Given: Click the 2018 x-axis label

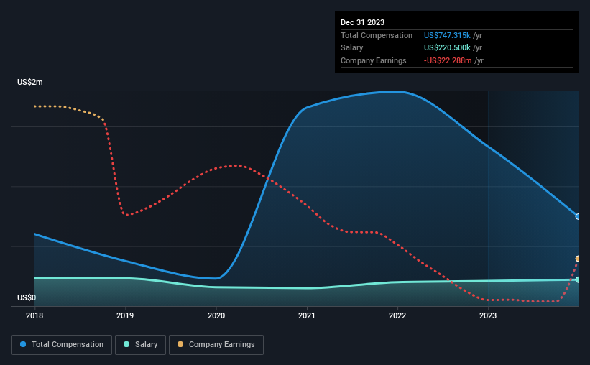Looking at the screenshot, I should [34, 315].
